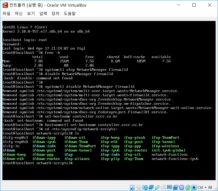Click the display settings status icon
218x191 pixels.
coord(169,187)
